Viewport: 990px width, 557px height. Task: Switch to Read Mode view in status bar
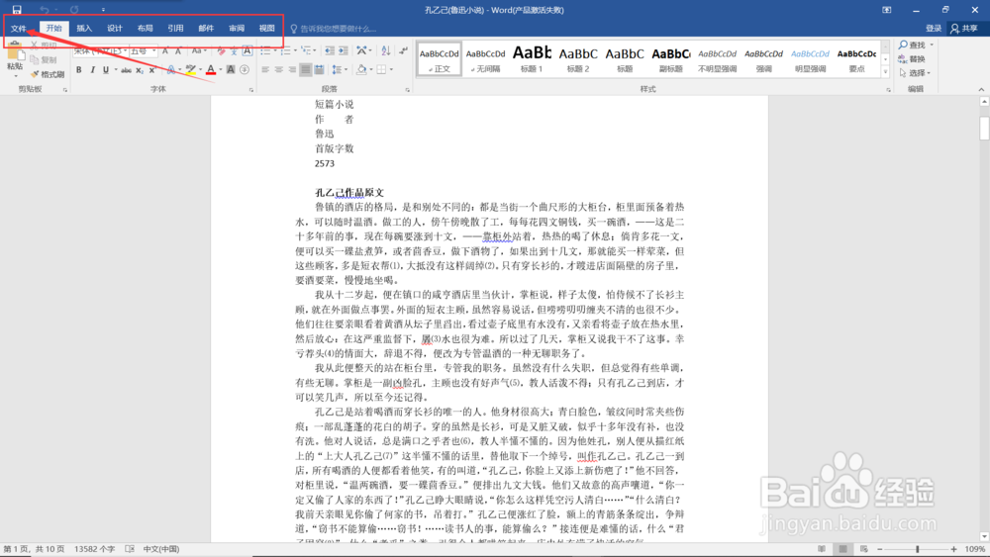pos(822,549)
